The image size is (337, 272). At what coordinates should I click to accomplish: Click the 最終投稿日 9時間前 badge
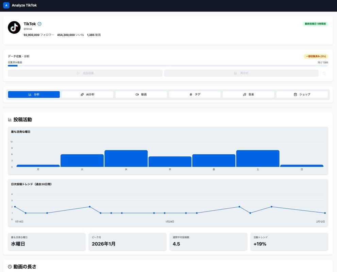(x=315, y=24)
